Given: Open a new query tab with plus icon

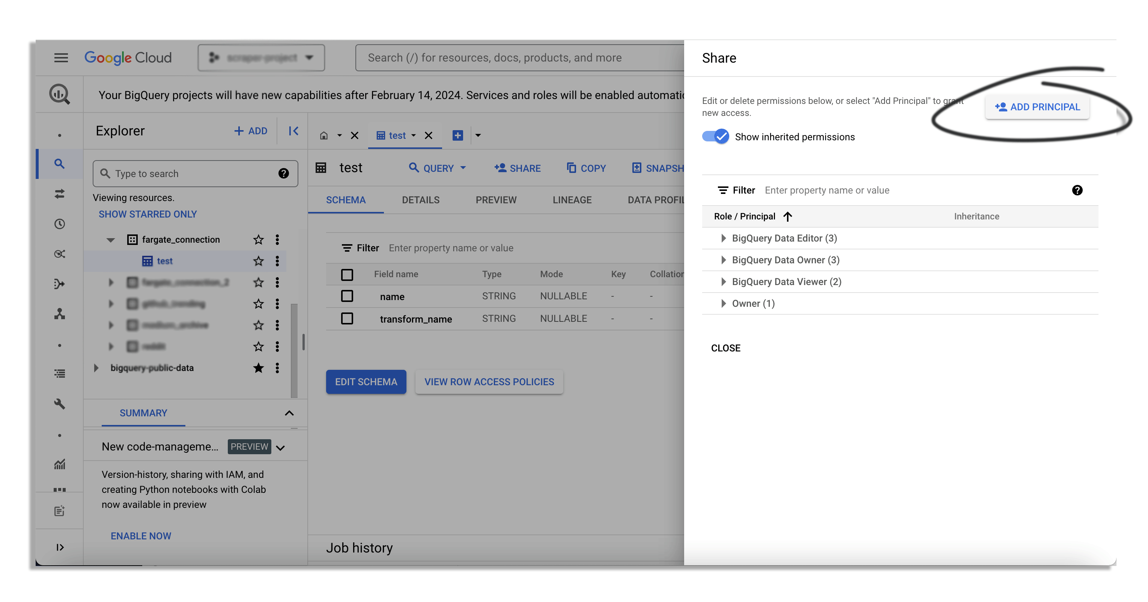Looking at the screenshot, I should pyautogui.click(x=458, y=135).
